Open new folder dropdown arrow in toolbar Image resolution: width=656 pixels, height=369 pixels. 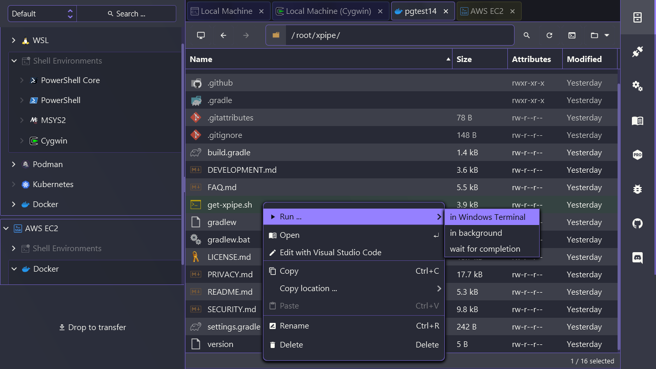pos(607,35)
